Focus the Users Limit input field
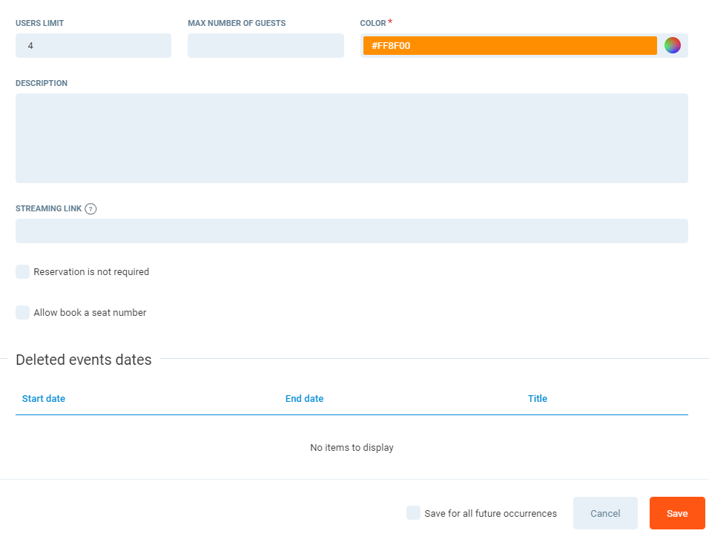 pyautogui.click(x=93, y=46)
